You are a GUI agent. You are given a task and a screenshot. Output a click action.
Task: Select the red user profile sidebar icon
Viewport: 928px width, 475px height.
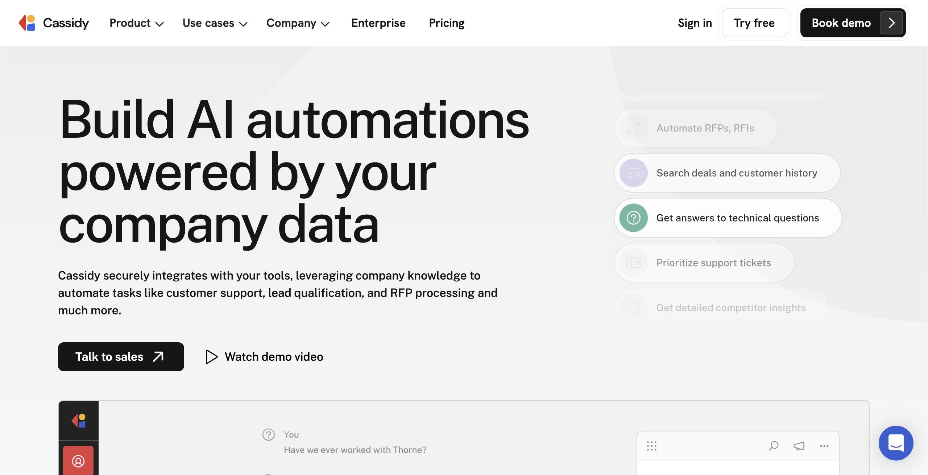coord(78,461)
